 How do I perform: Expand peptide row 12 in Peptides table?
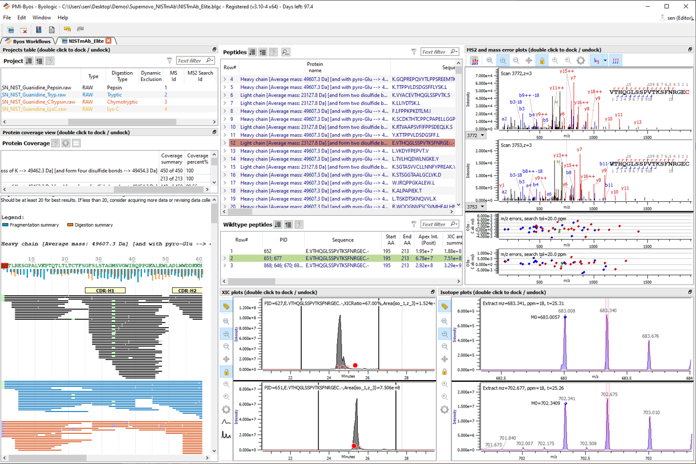click(x=225, y=143)
